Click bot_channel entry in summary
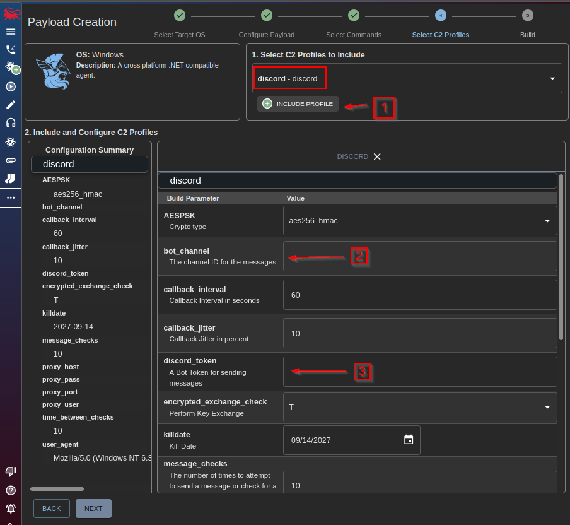This screenshot has width=570, height=525. [x=62, y=207]
